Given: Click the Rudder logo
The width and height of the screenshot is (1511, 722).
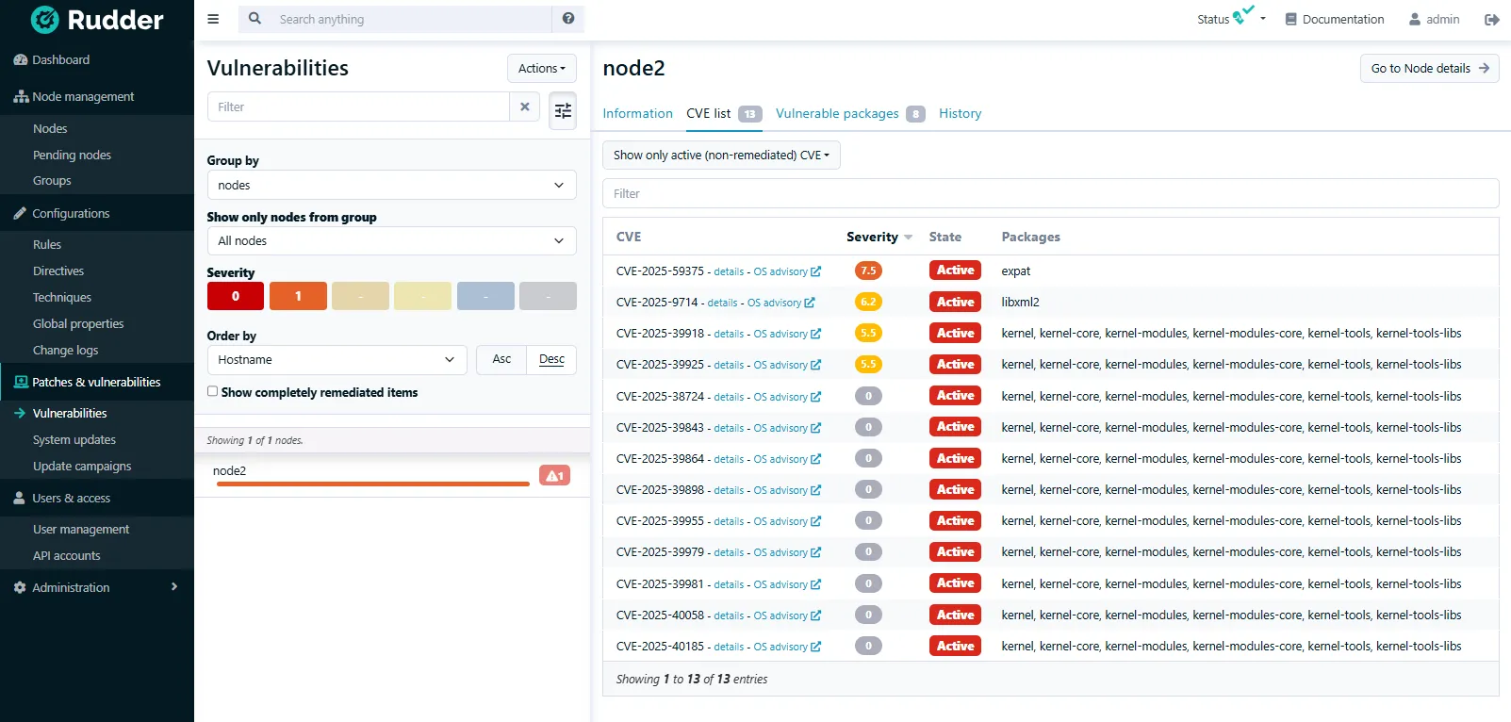Looking at the screenshot, I should pos(97,20).
